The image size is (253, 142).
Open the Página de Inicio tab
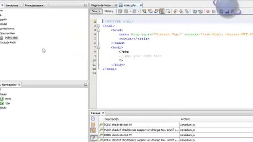tap(101, 5)
